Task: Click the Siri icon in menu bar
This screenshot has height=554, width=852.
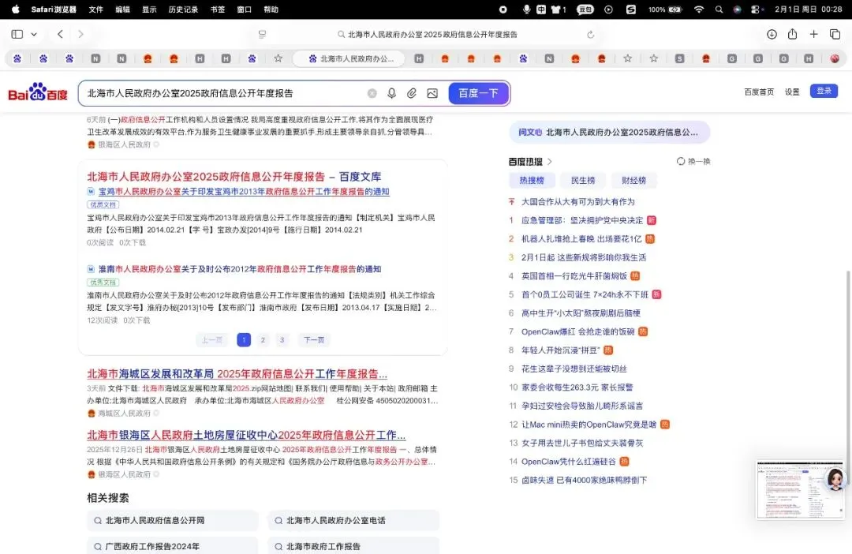Action: coord(737,9)
